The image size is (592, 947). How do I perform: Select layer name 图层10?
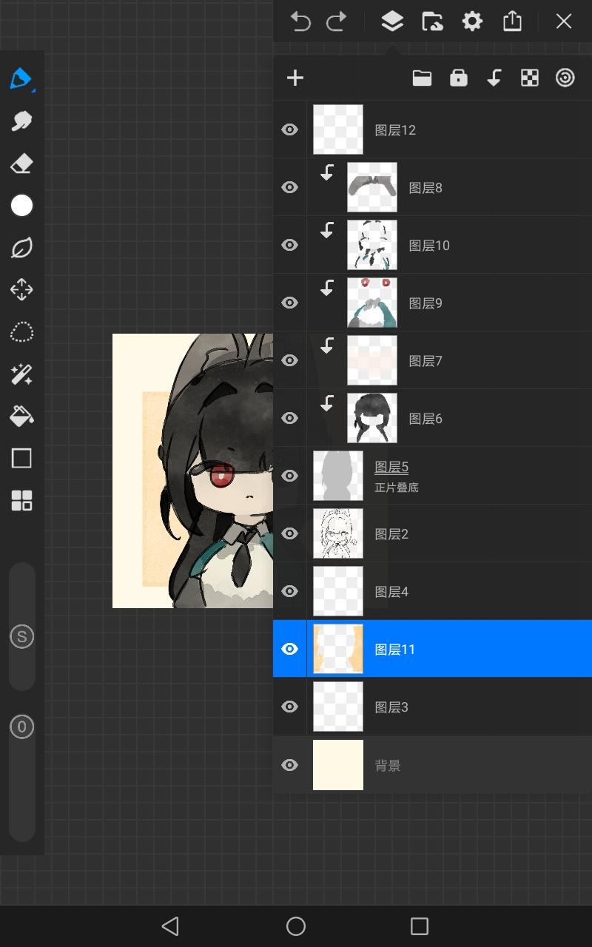[x=429, y=246]
